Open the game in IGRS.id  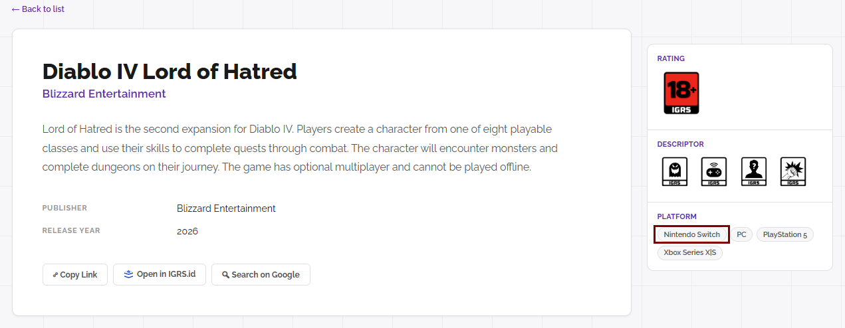click(160, 274)
